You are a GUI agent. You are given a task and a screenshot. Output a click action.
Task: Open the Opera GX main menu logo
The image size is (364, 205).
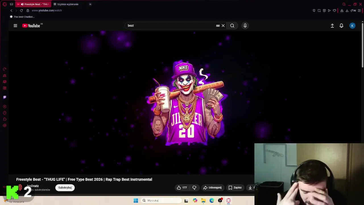[x=5, y=4]
